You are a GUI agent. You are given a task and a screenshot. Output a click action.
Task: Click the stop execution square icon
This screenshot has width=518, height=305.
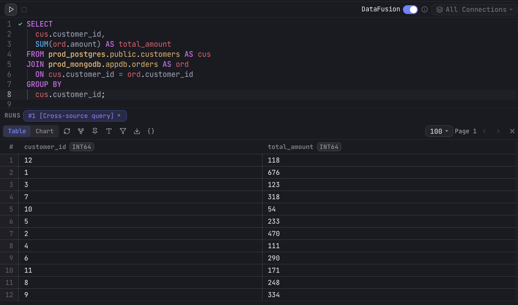click(24, 10)
